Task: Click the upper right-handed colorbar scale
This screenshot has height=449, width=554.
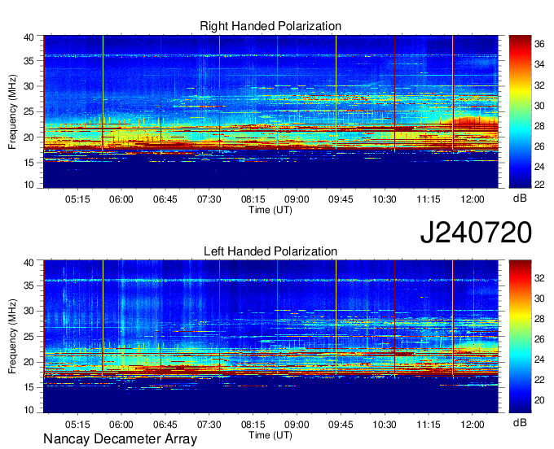Action: click(x=520, y=111)
